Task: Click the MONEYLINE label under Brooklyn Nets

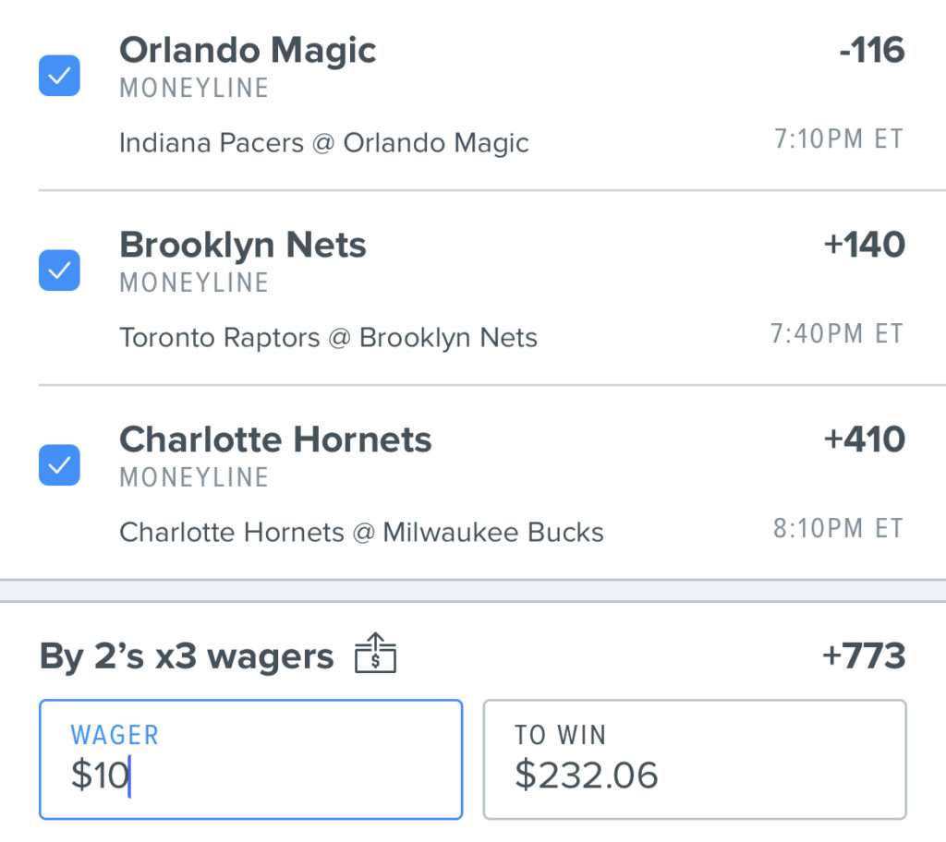Action: click(194, 283)
